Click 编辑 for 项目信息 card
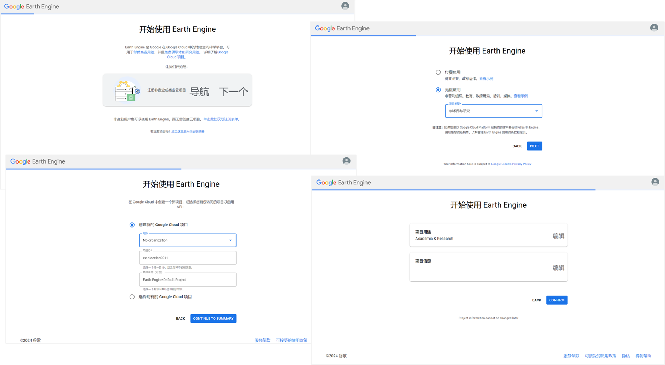This screenshot has width=665, height=365. pyautogui.click(x=558, y=268)
